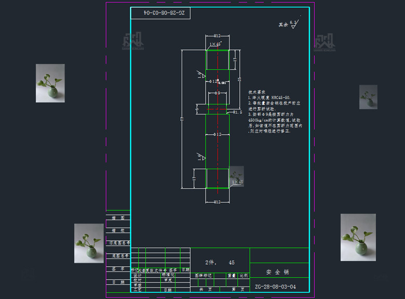The height and width of the screenshot is (299, 405).
Task: Click the part name text "安全销"
Action: point(277,272)
